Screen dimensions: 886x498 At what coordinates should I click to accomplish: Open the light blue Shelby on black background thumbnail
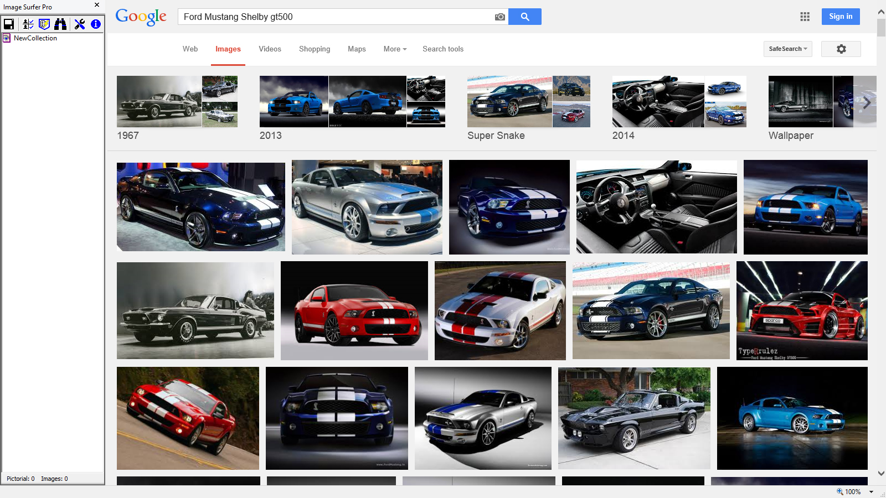(x=792, y=418)
